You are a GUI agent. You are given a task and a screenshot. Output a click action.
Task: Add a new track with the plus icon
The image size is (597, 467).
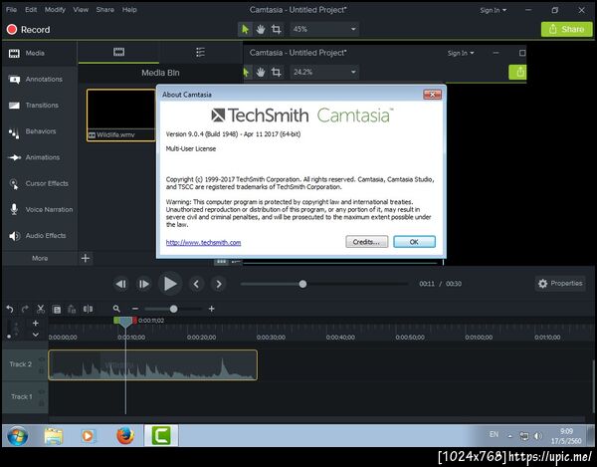[x=36, y=323]
